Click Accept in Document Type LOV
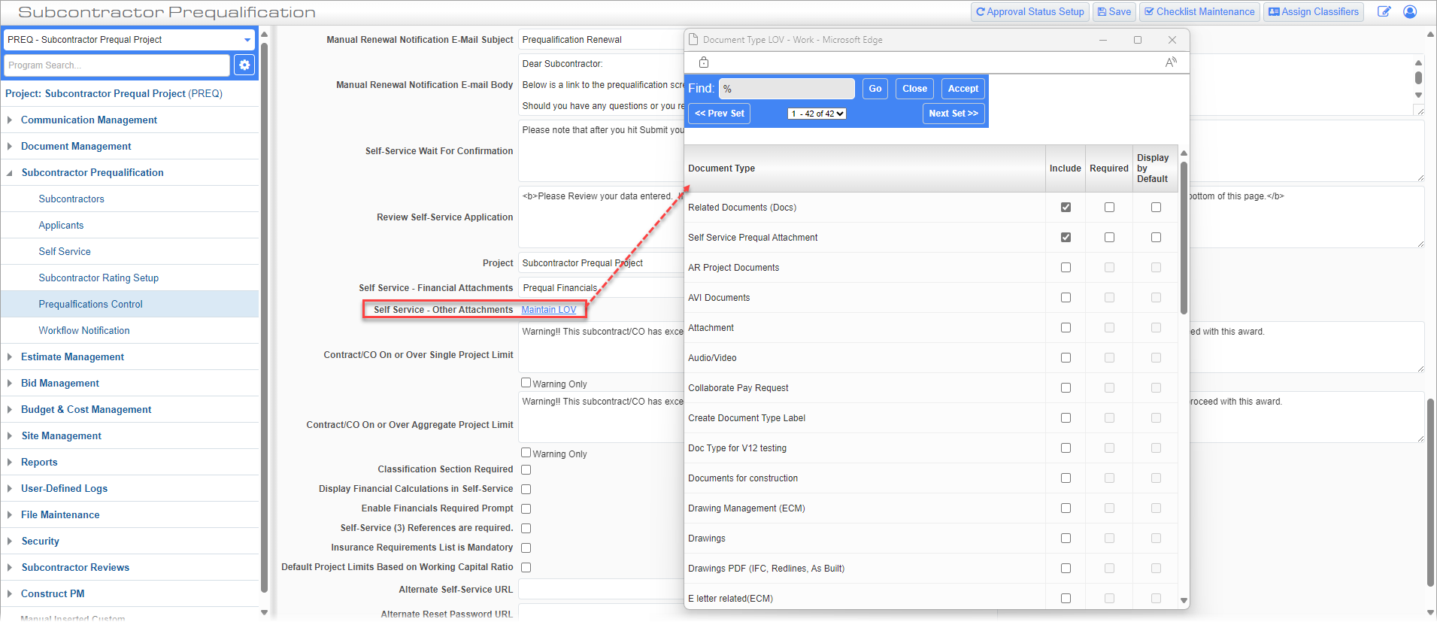Image resolution: width=1437 pixels, height=622 pixels. (963, 89)
